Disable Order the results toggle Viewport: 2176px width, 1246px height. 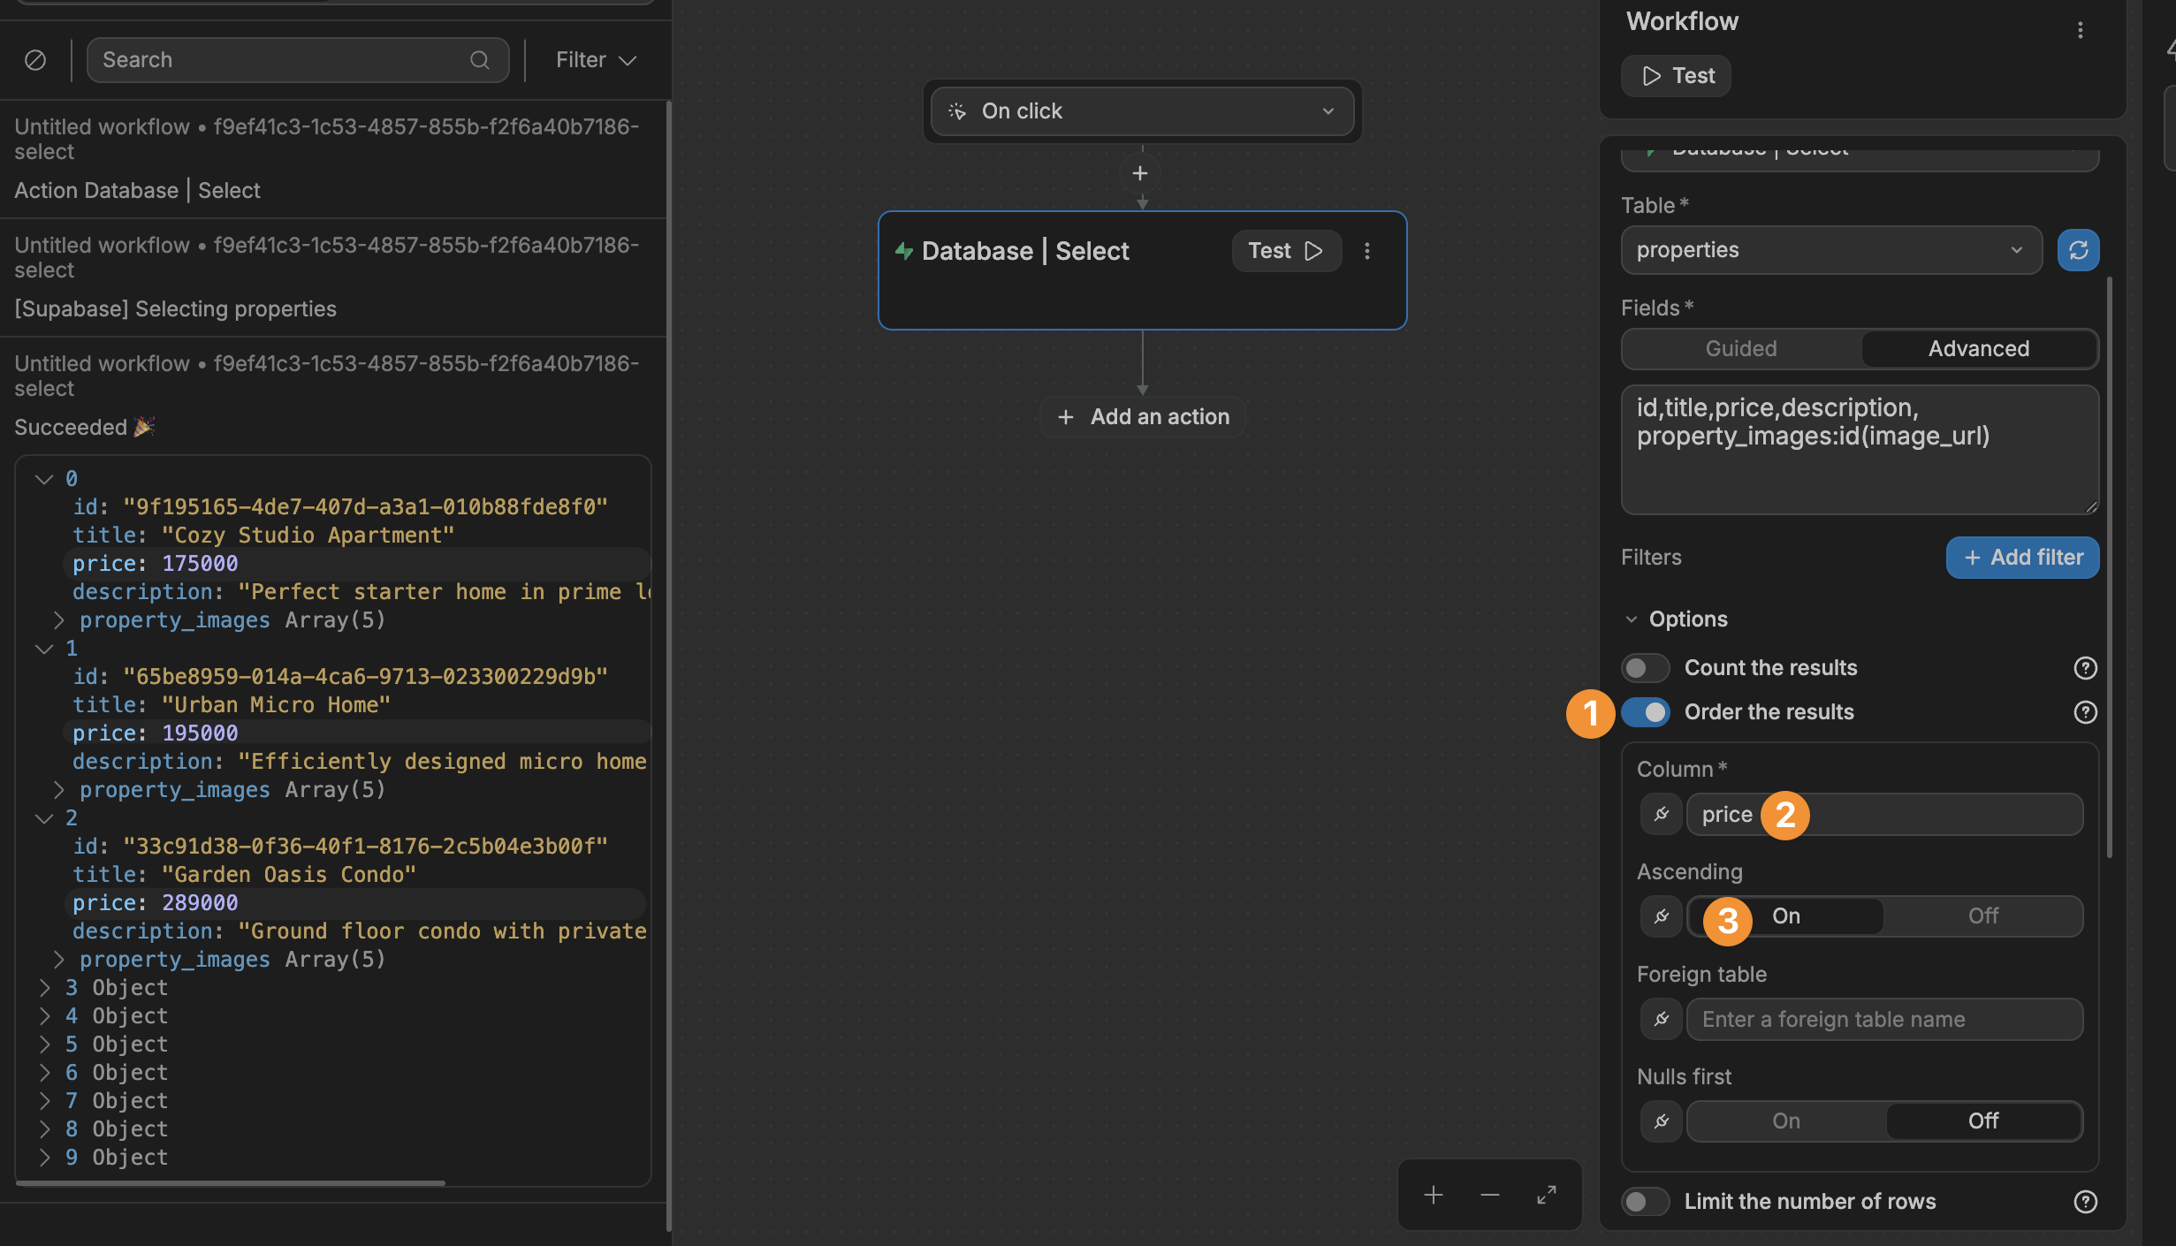point(1646,712)
